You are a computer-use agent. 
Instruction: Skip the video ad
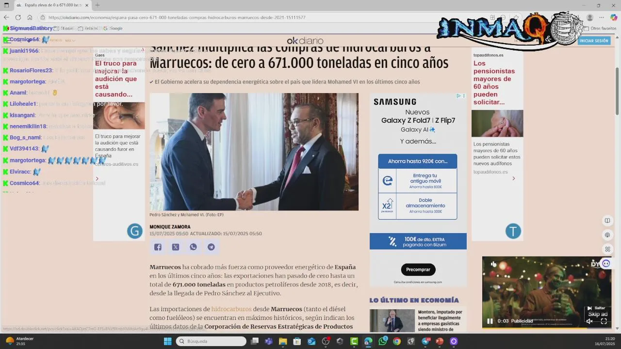click(597, 311)
